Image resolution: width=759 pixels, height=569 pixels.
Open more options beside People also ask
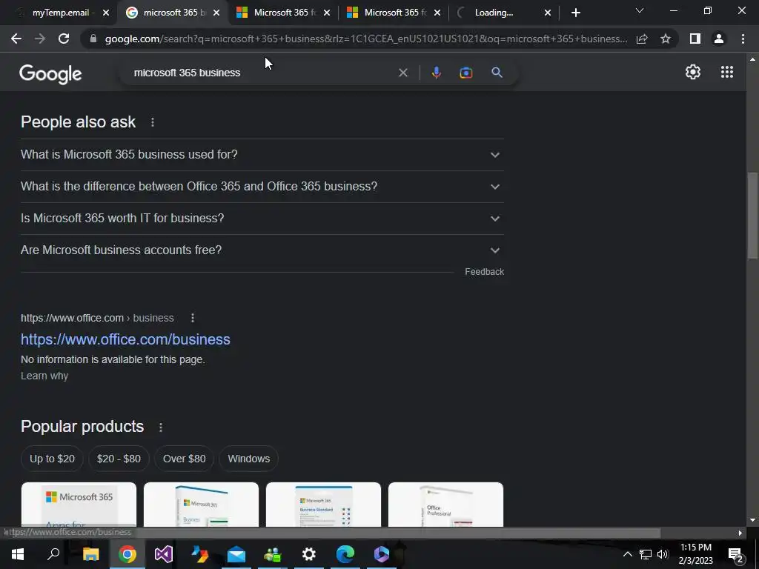153,122
